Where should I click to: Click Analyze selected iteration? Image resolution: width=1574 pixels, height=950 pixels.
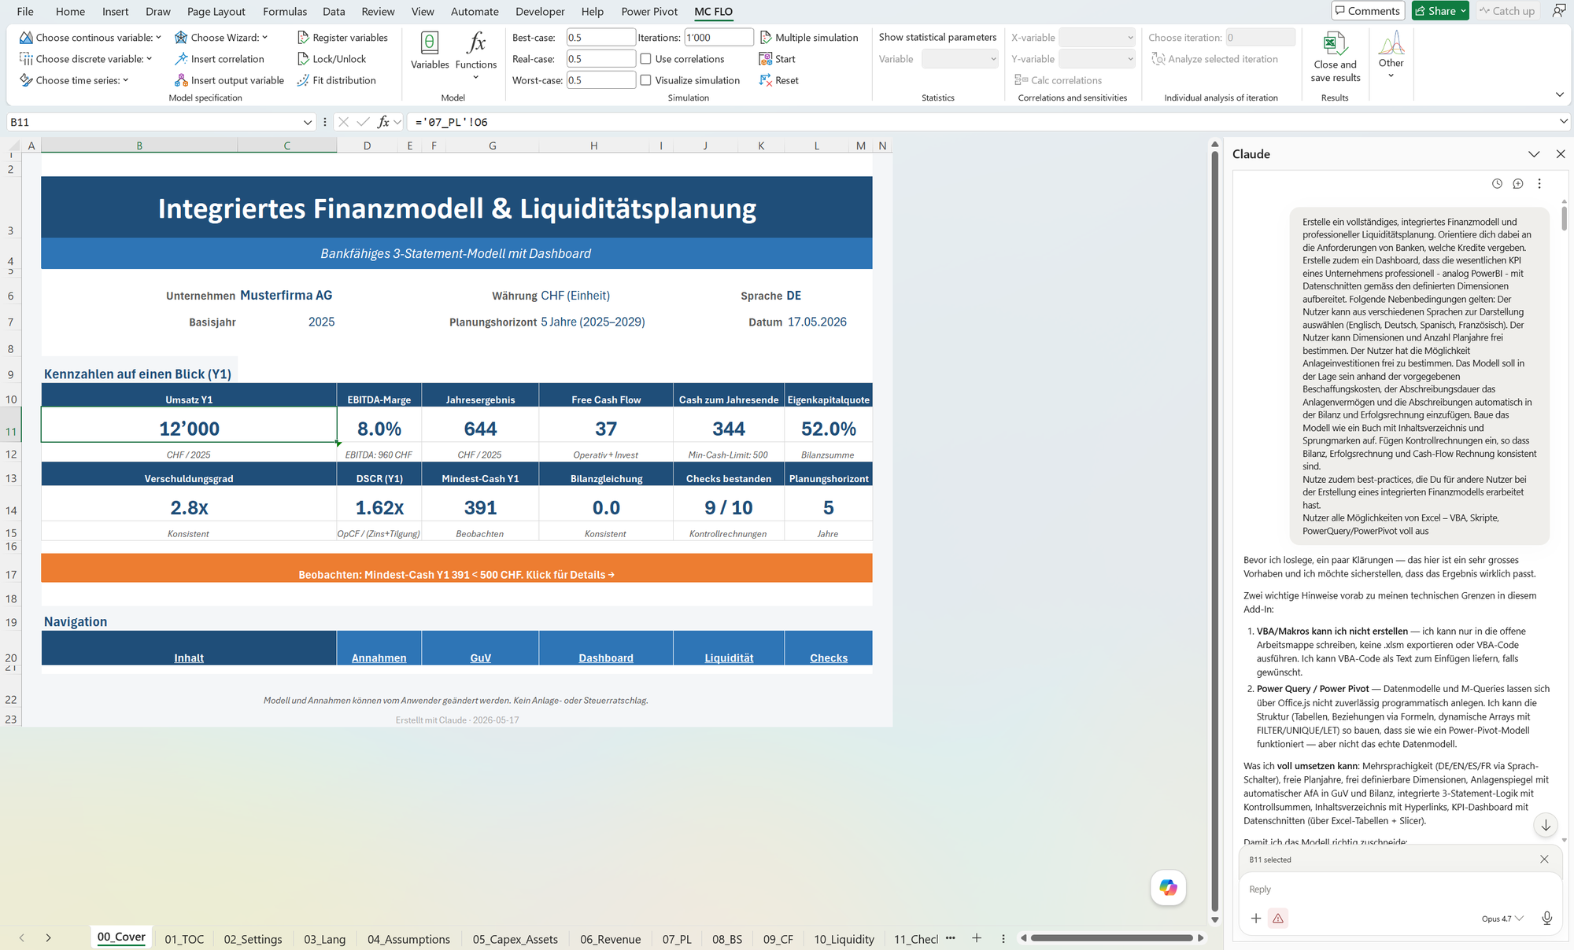1214,59
